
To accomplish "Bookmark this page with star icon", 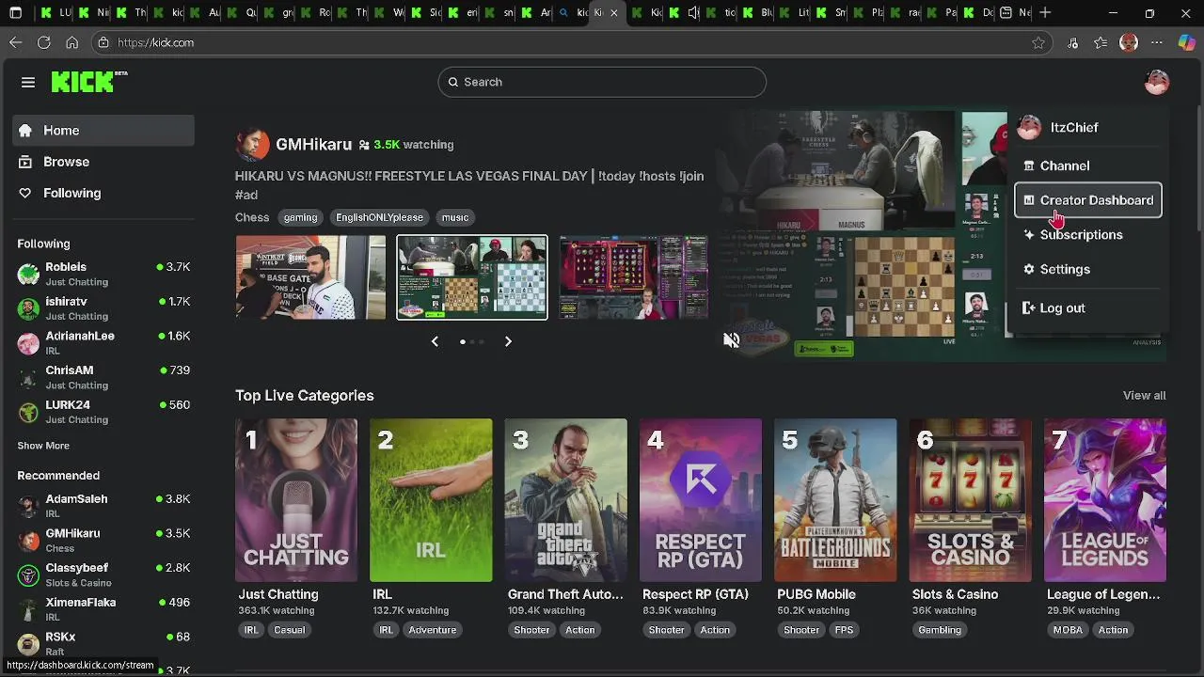I will pos(1038,42).
